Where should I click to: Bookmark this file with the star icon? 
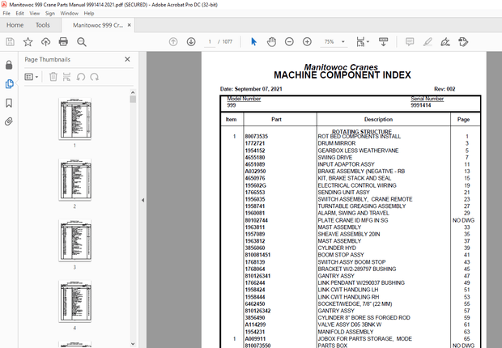click(x=28, y=41)
